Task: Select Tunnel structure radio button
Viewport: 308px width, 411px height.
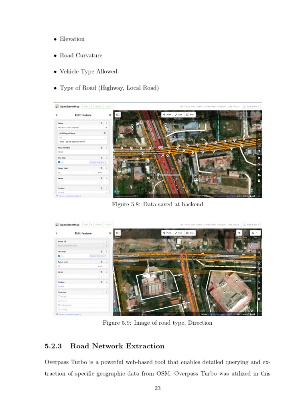Action: pos(59,301)
